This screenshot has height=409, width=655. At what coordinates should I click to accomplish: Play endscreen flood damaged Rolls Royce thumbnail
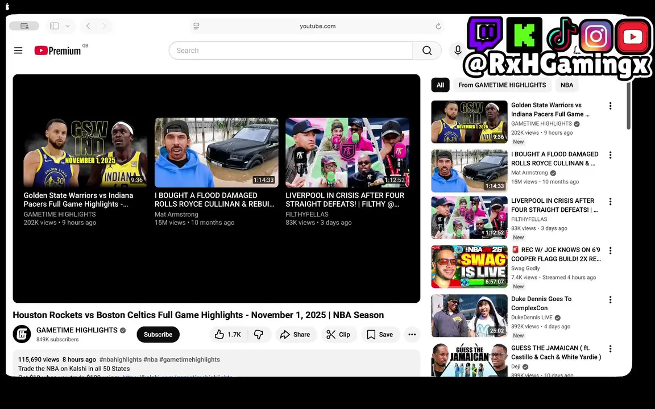pos(217,152)
